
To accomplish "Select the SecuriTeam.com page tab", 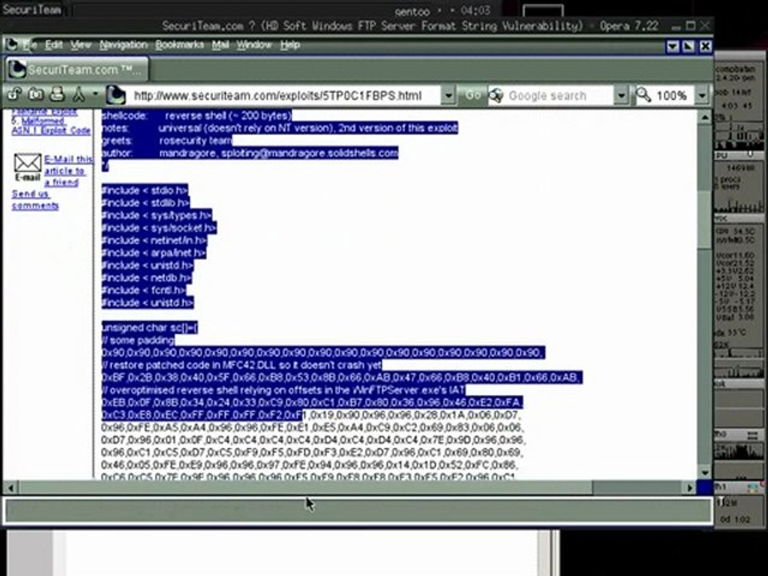I will point(76,70).
